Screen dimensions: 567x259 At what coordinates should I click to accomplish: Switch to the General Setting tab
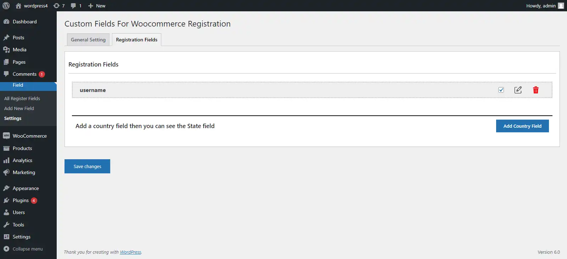coord(88,40)
